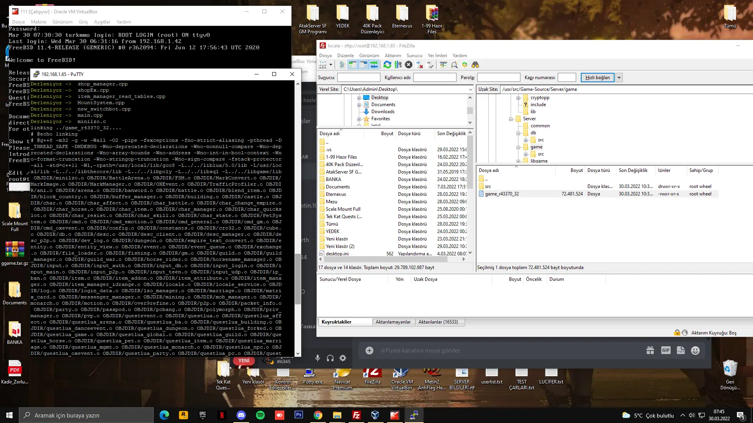
Task: Toggle local directory tree view
Action: click(x=353, y=65)
